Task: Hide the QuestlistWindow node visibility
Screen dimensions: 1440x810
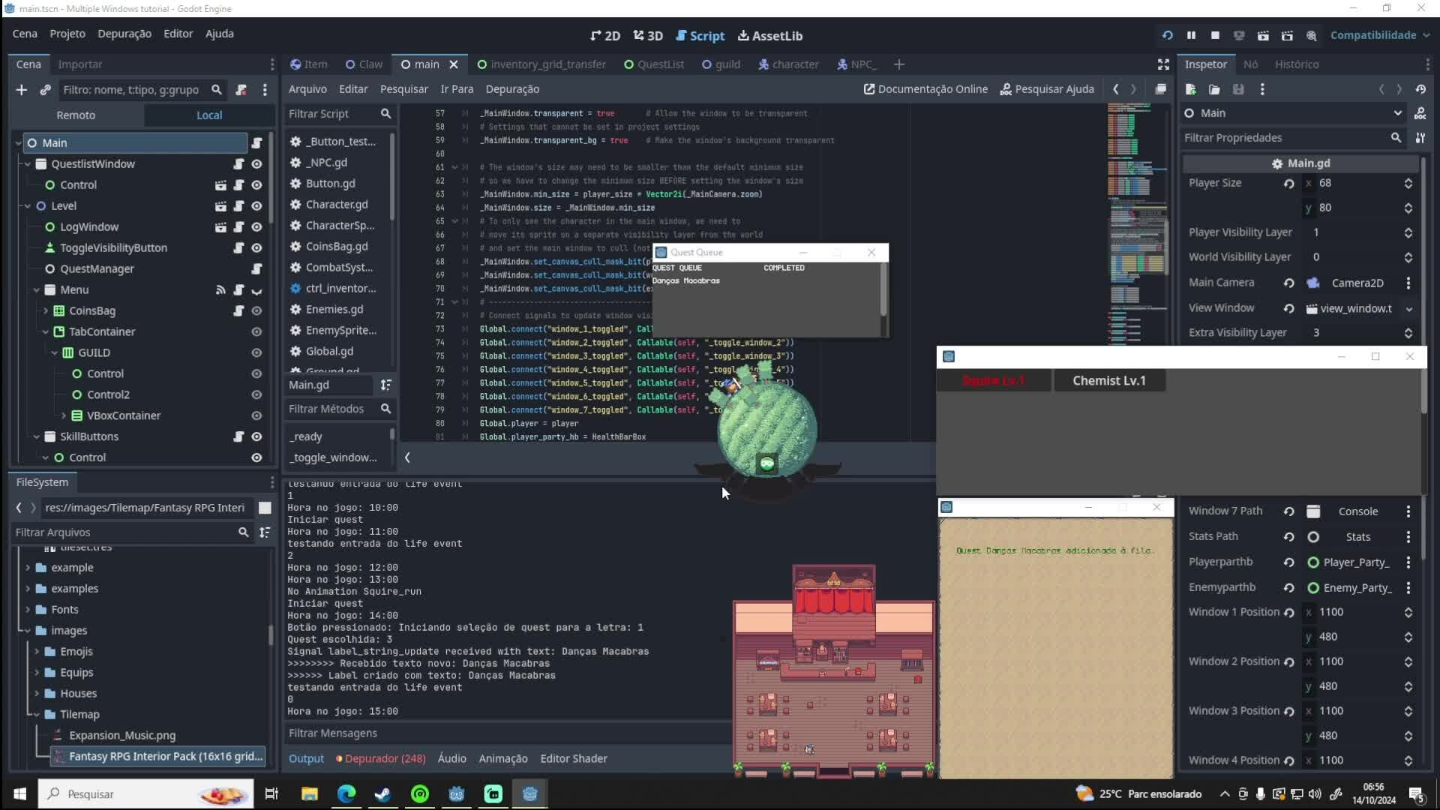Action: pyautogui.click(x=256, y=163)
